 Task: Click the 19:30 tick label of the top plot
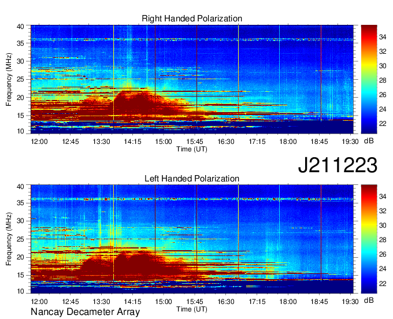click(350, 142)
